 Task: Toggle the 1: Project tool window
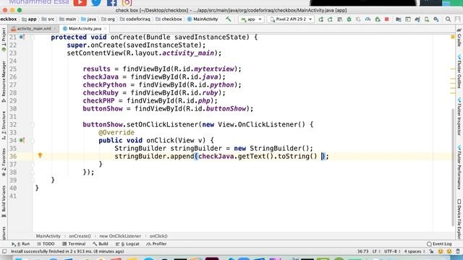[4, 40]
